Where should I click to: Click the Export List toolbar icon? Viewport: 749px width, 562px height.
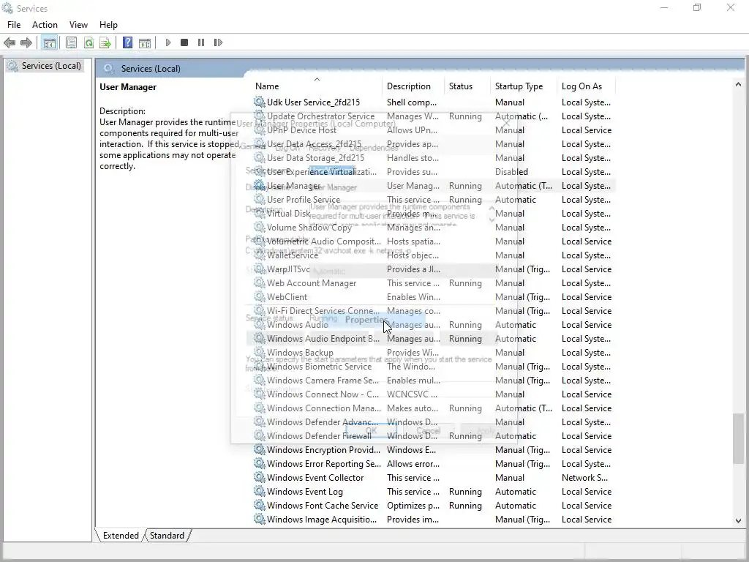(x=105, y=43)
